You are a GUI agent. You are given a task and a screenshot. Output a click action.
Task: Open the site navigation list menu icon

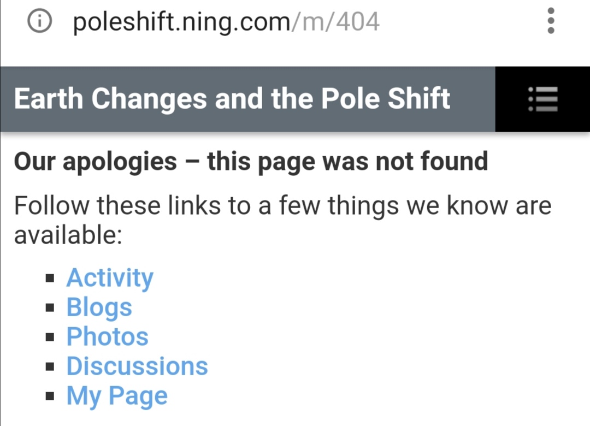[x=542, y=99]
